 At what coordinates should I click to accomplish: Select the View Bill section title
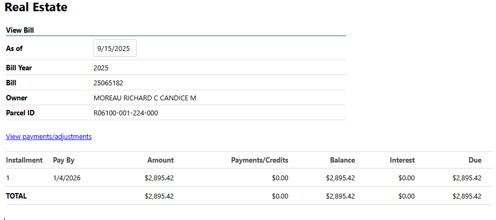point(20,31)
